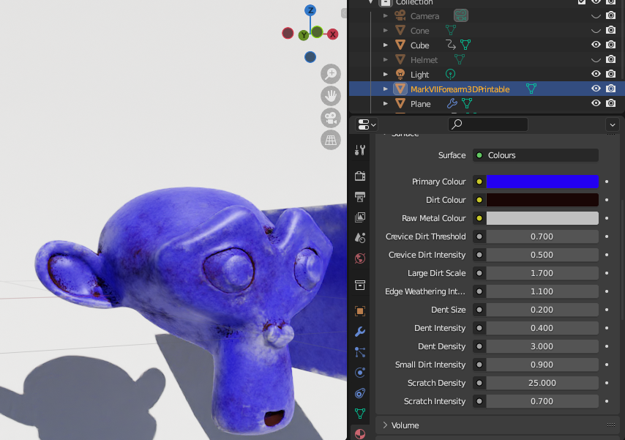This screenshot has height=440, width=625.
Task: Click the Y axis on the navigation gizmo
Action: click(x=304, y=35)
